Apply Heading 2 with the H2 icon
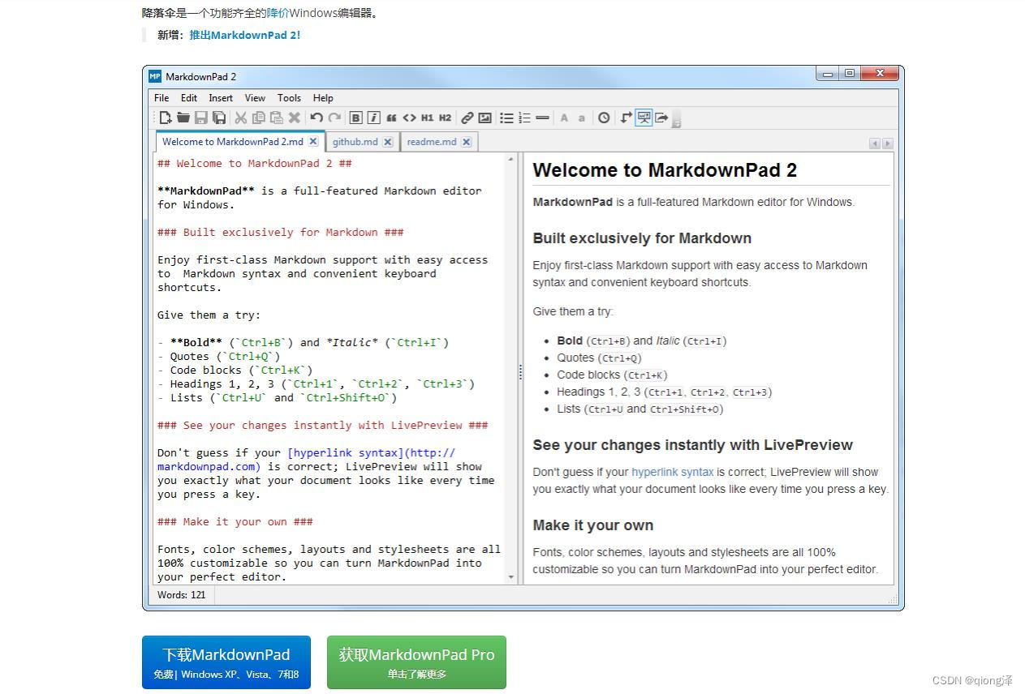The height and width of the screenshot is (694, 1025). coord(445,118)
